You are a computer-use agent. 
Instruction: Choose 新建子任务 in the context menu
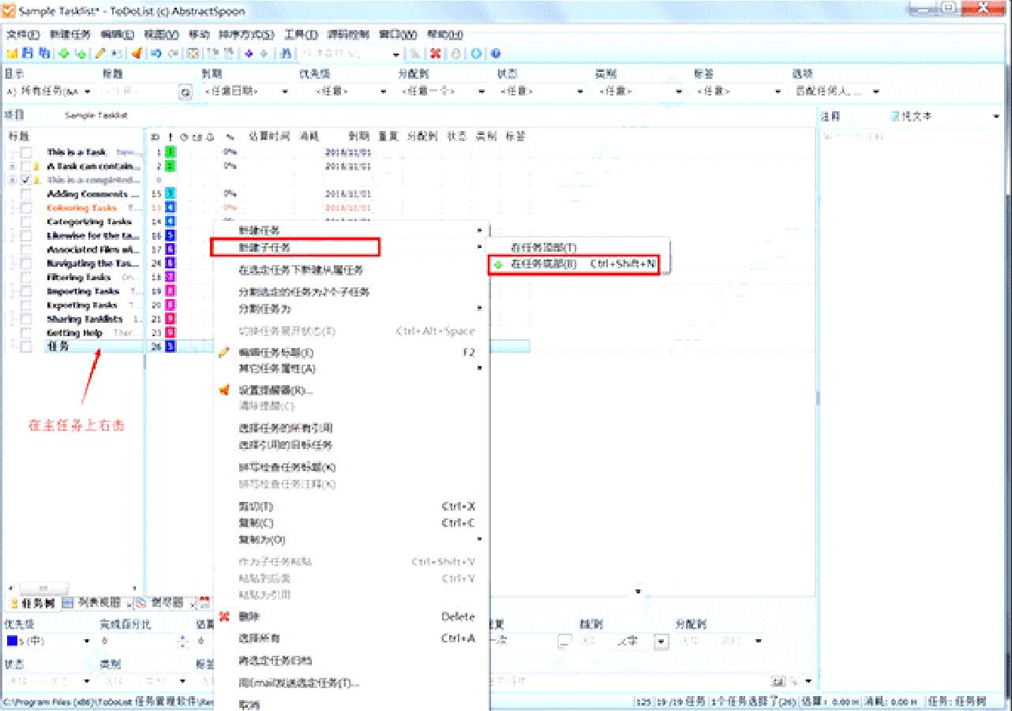(x=295, y=248)
